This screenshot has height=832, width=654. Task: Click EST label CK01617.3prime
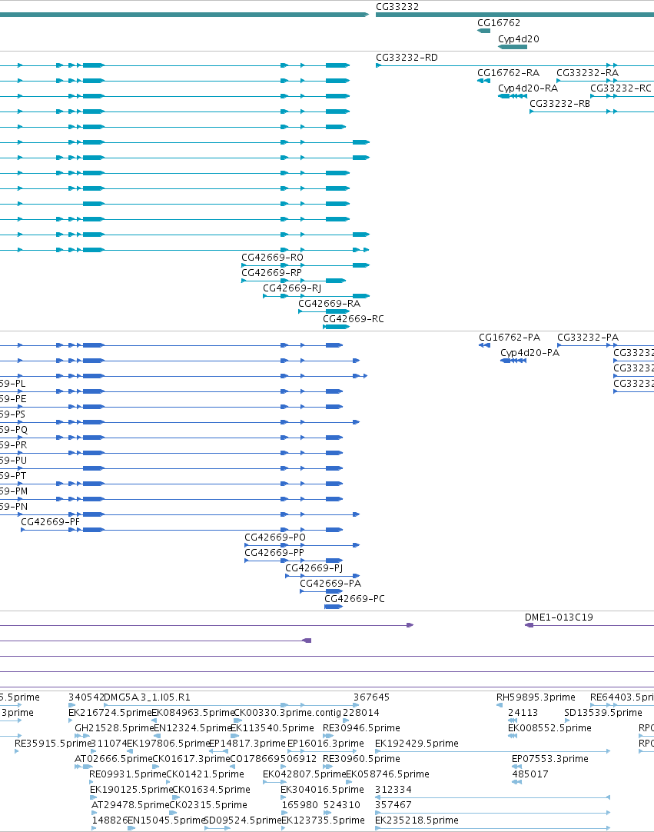tap(191, 759)
